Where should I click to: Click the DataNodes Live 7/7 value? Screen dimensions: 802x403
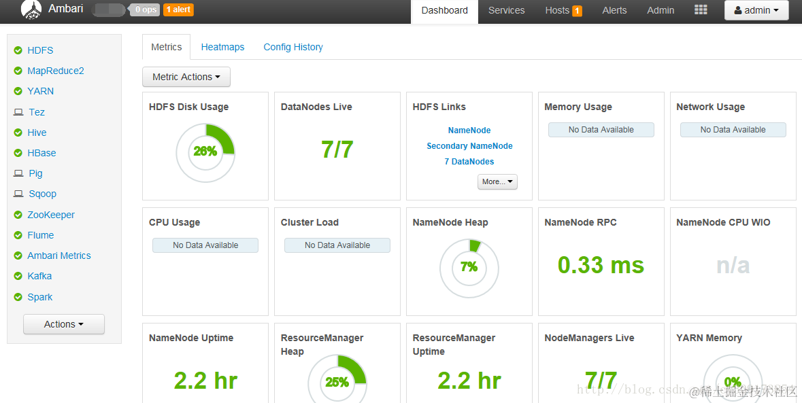click(337, 150)
